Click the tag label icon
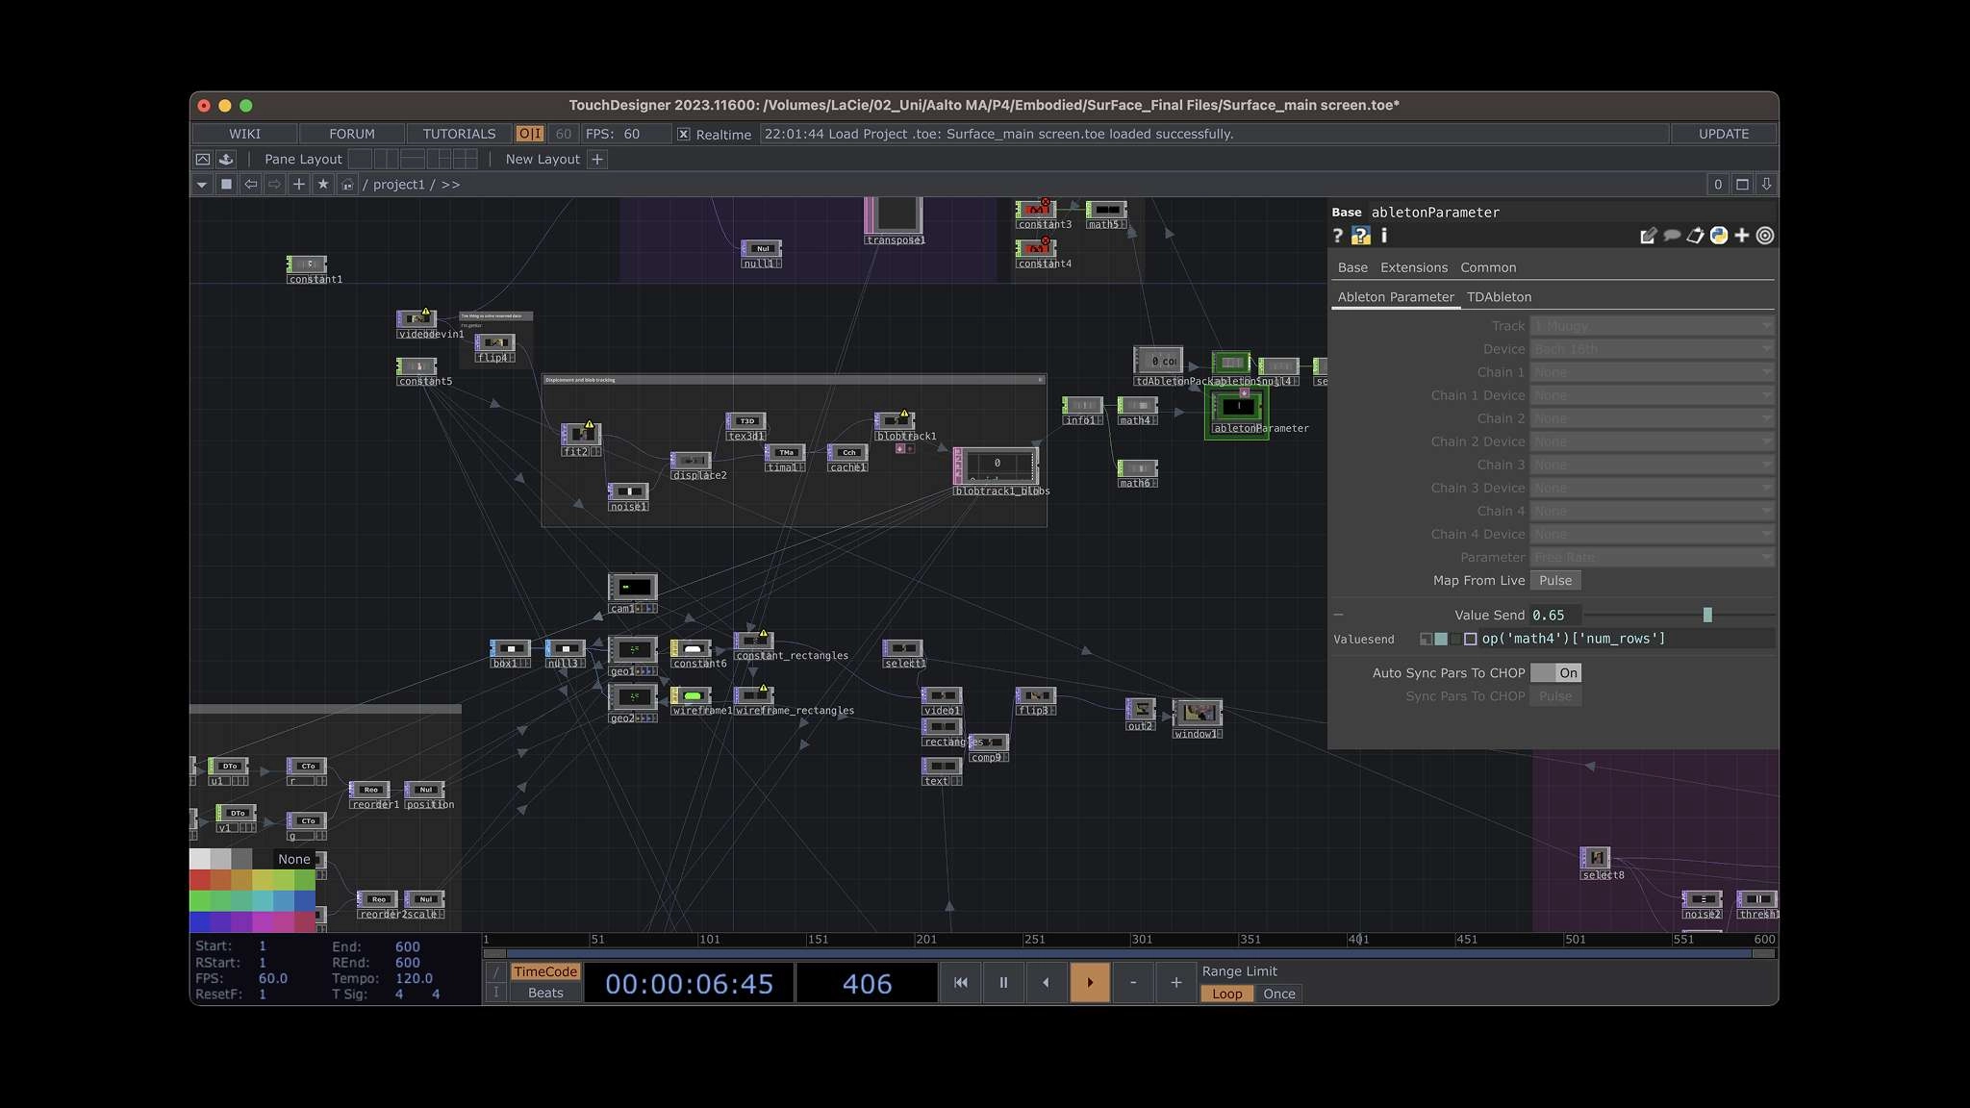1970x1108 pixels. pyautogui.click(x=1695, y=236)
